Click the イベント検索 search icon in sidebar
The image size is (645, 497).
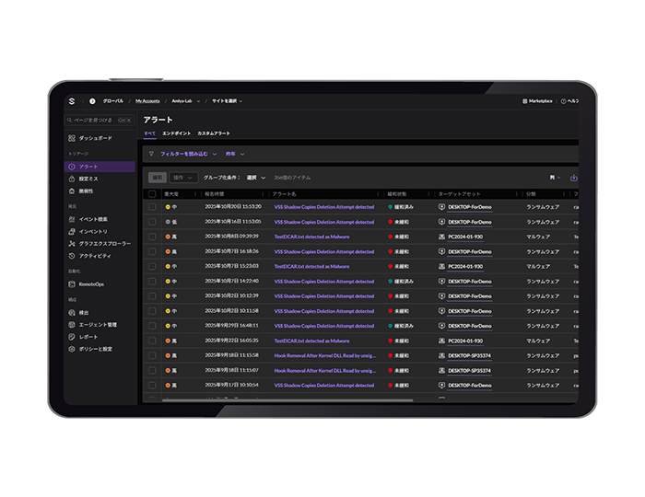tap(72, 219)
